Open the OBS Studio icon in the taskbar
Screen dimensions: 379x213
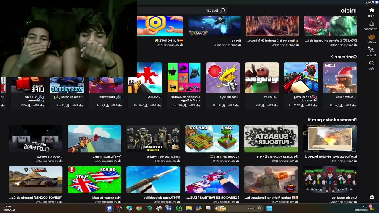coord(119,208)
